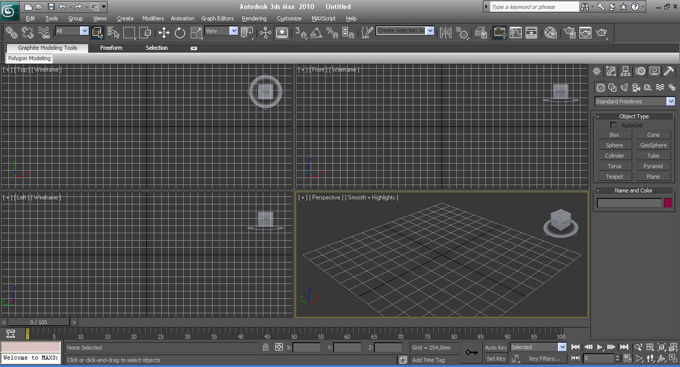
Task: Toggle Auto Key mode
Action: (x=496, y=348)
